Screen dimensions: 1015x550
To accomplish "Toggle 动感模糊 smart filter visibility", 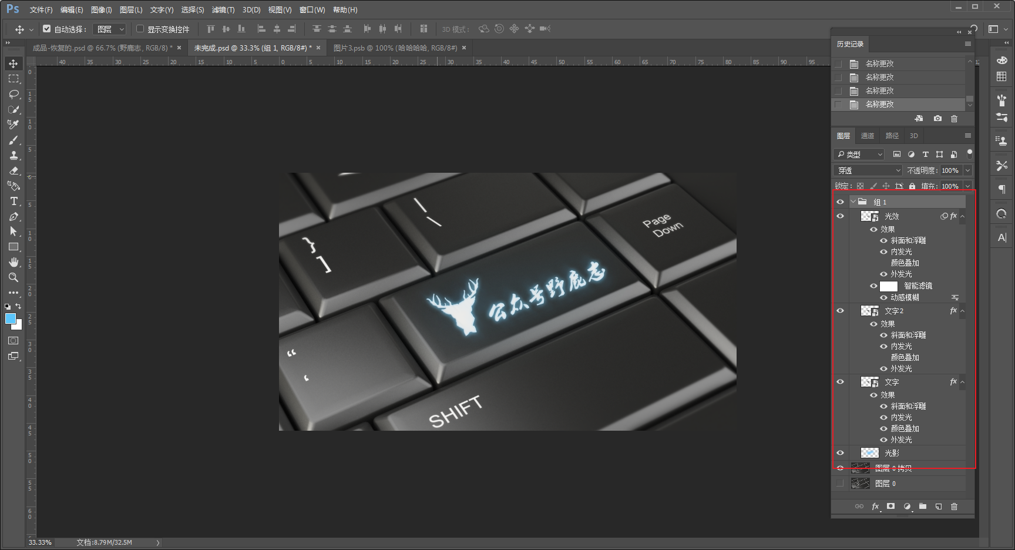I will pyautogui.click(x=883, y=298).
